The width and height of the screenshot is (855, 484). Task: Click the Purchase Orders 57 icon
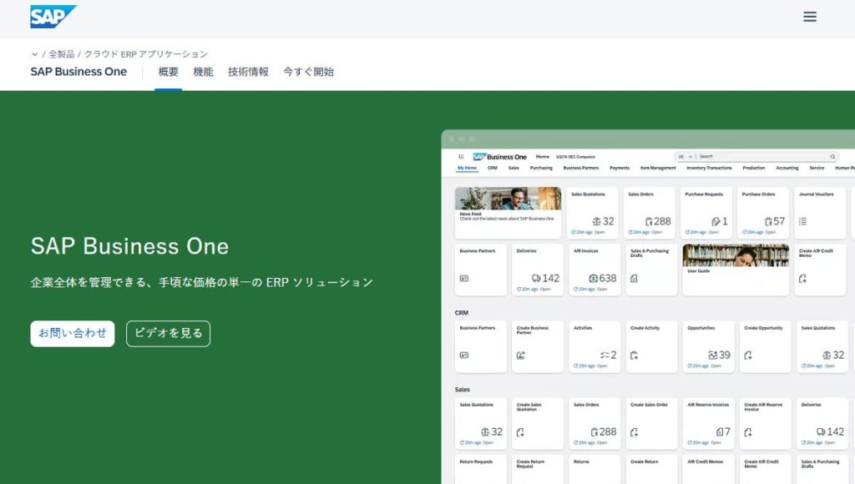click(768, 221)
